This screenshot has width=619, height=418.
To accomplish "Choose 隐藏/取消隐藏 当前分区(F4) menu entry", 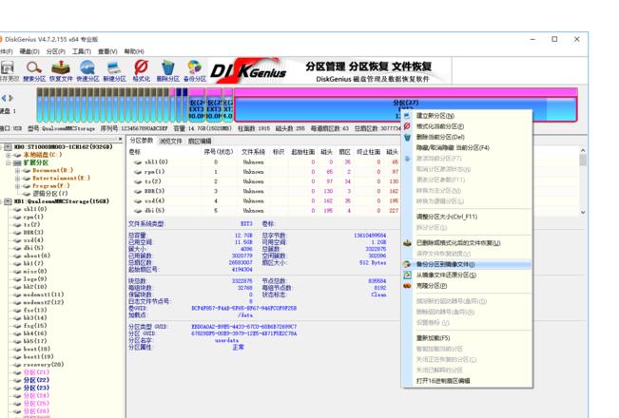I will click(x=467, y=147).
